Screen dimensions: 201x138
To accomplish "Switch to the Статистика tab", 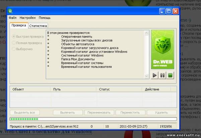I will (x=38, y=26).
